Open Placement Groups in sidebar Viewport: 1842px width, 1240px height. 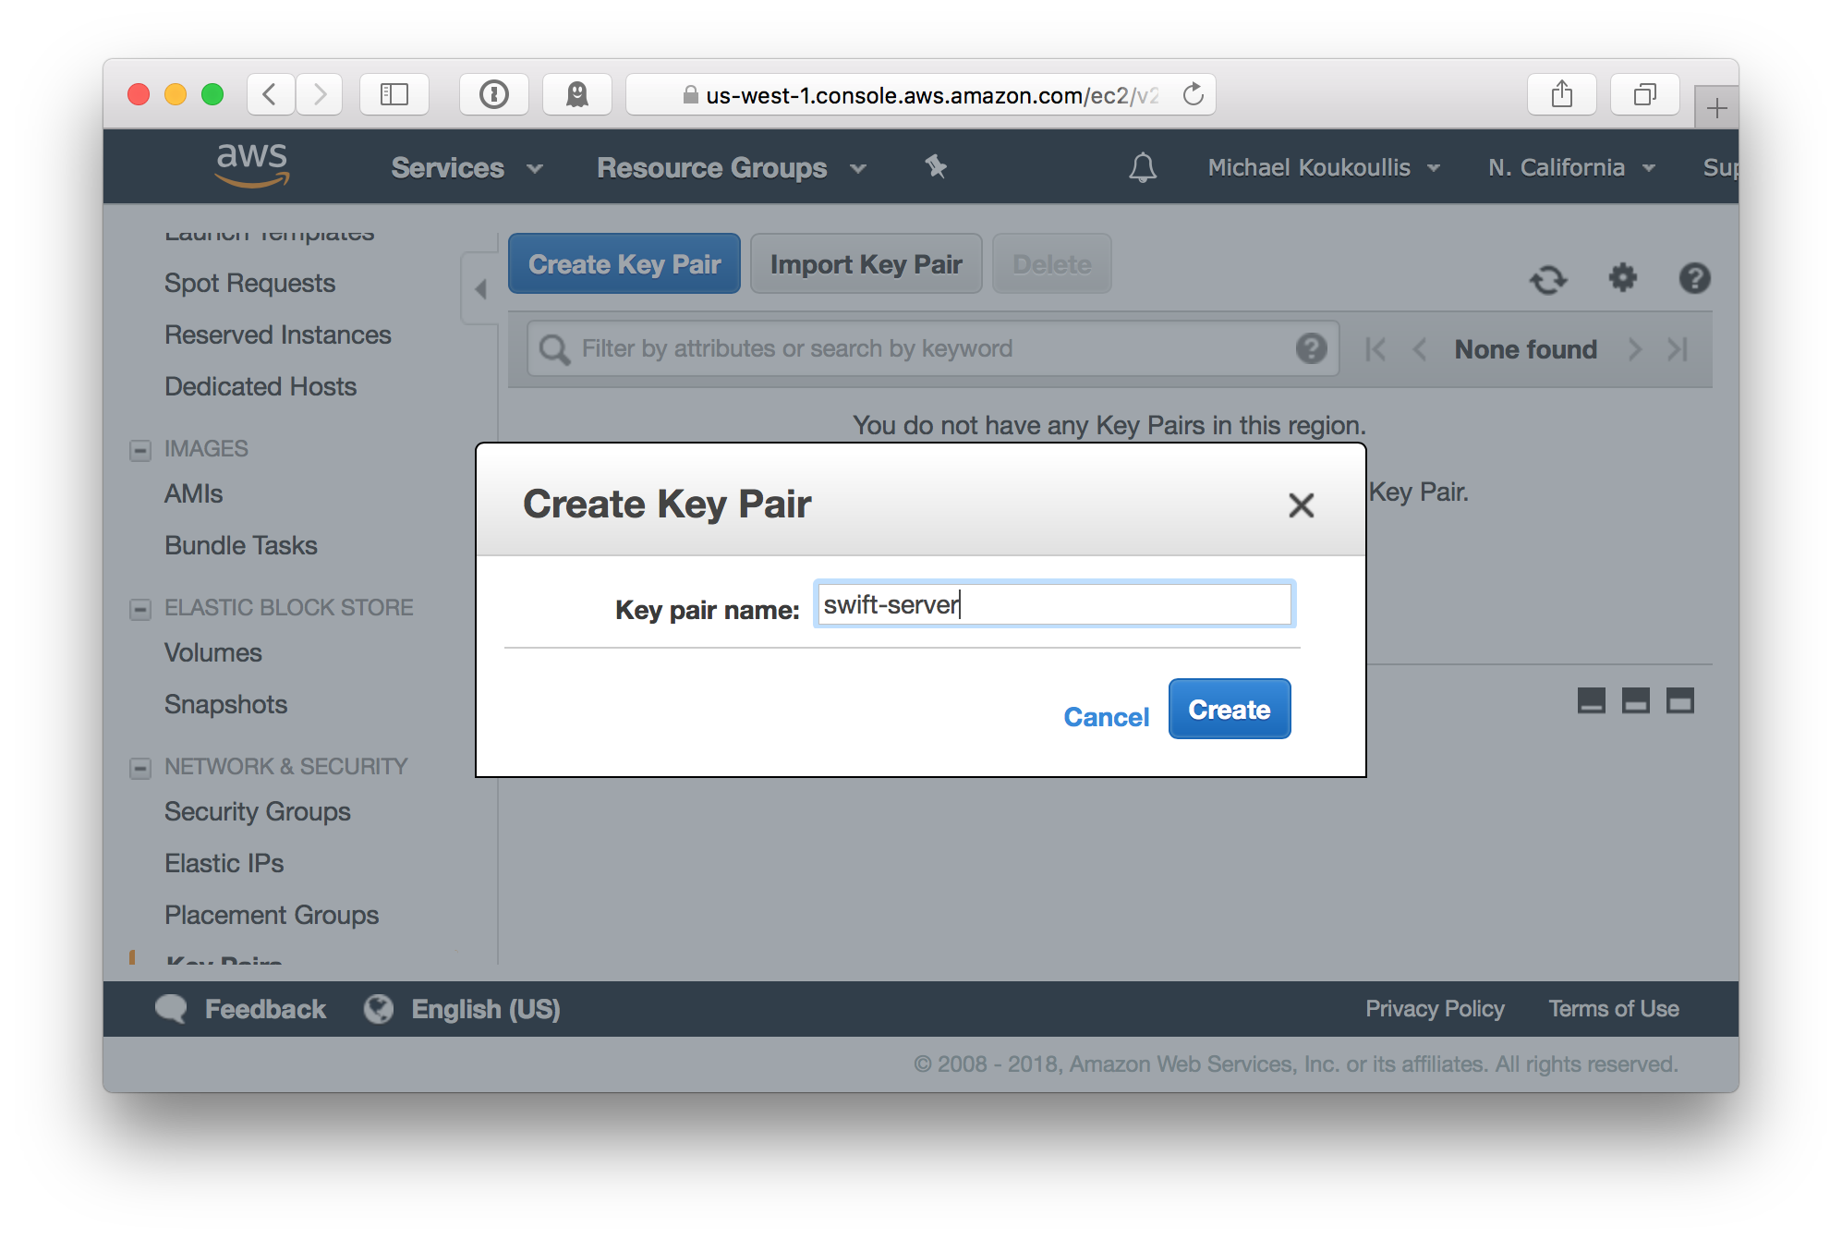pyautogui.click(x=272, y=915)
